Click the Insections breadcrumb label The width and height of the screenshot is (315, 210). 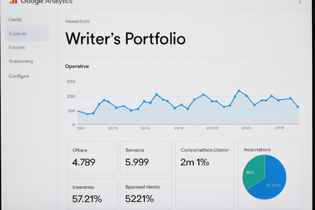(x=77, y=21)
